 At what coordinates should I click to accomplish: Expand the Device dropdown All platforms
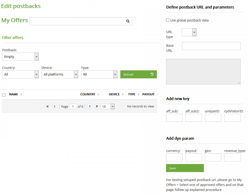(x=60, y=74)
